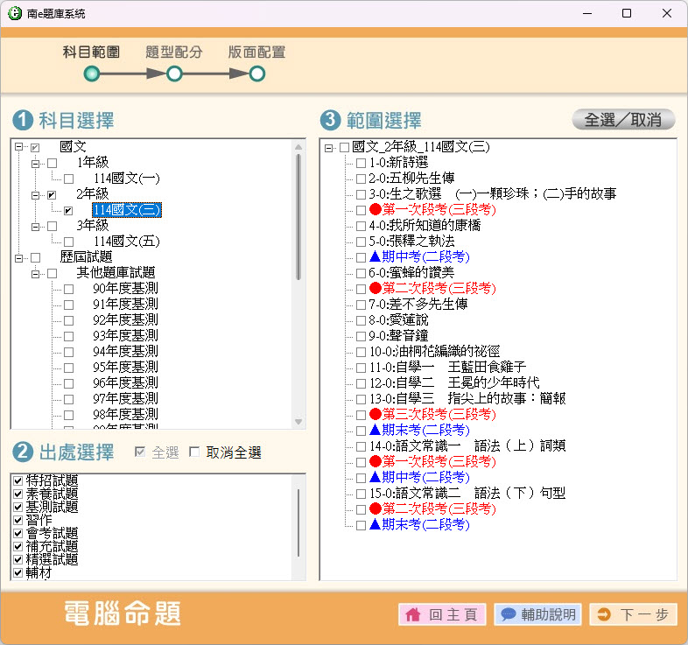Viewport: 688px width, 645px height.
Task: Collapse the 其他題庫試題 tree node
Action: tap(35, 274)
